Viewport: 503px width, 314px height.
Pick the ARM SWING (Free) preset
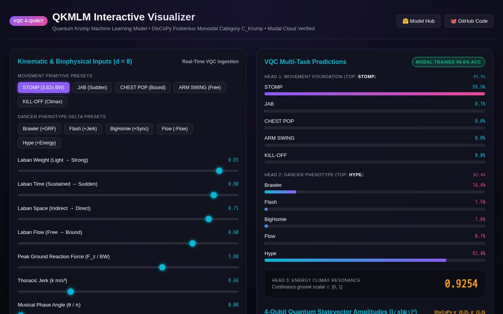(x=200, y=88)
